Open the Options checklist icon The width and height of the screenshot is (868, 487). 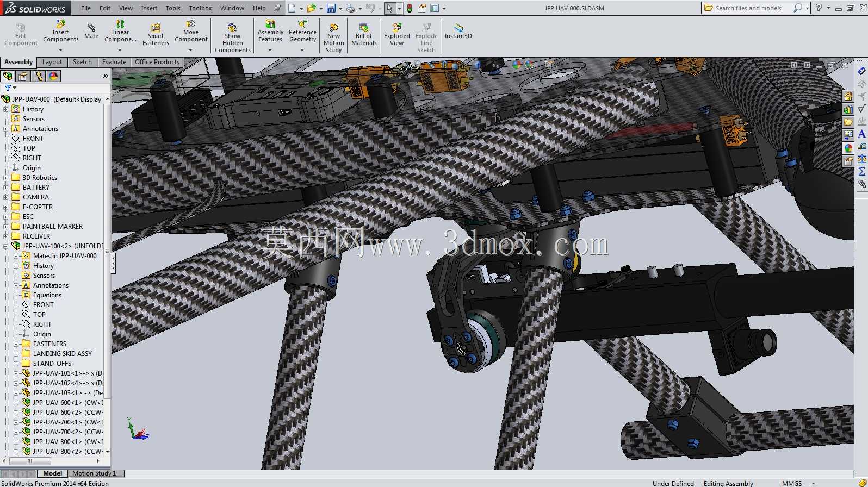435,8
